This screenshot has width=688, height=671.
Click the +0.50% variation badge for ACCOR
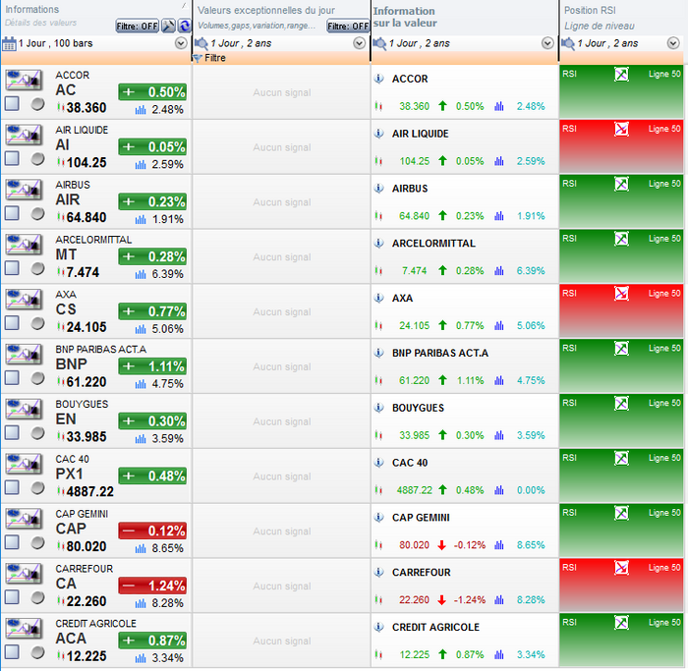pyautogui.click(x=152, y=92)
